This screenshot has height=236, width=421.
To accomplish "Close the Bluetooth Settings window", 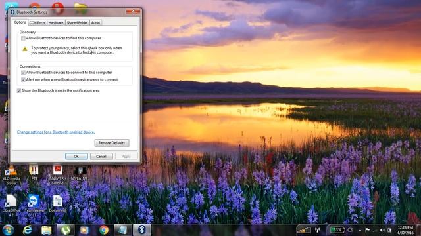I will pyautogui.click(x=133, y=11).
